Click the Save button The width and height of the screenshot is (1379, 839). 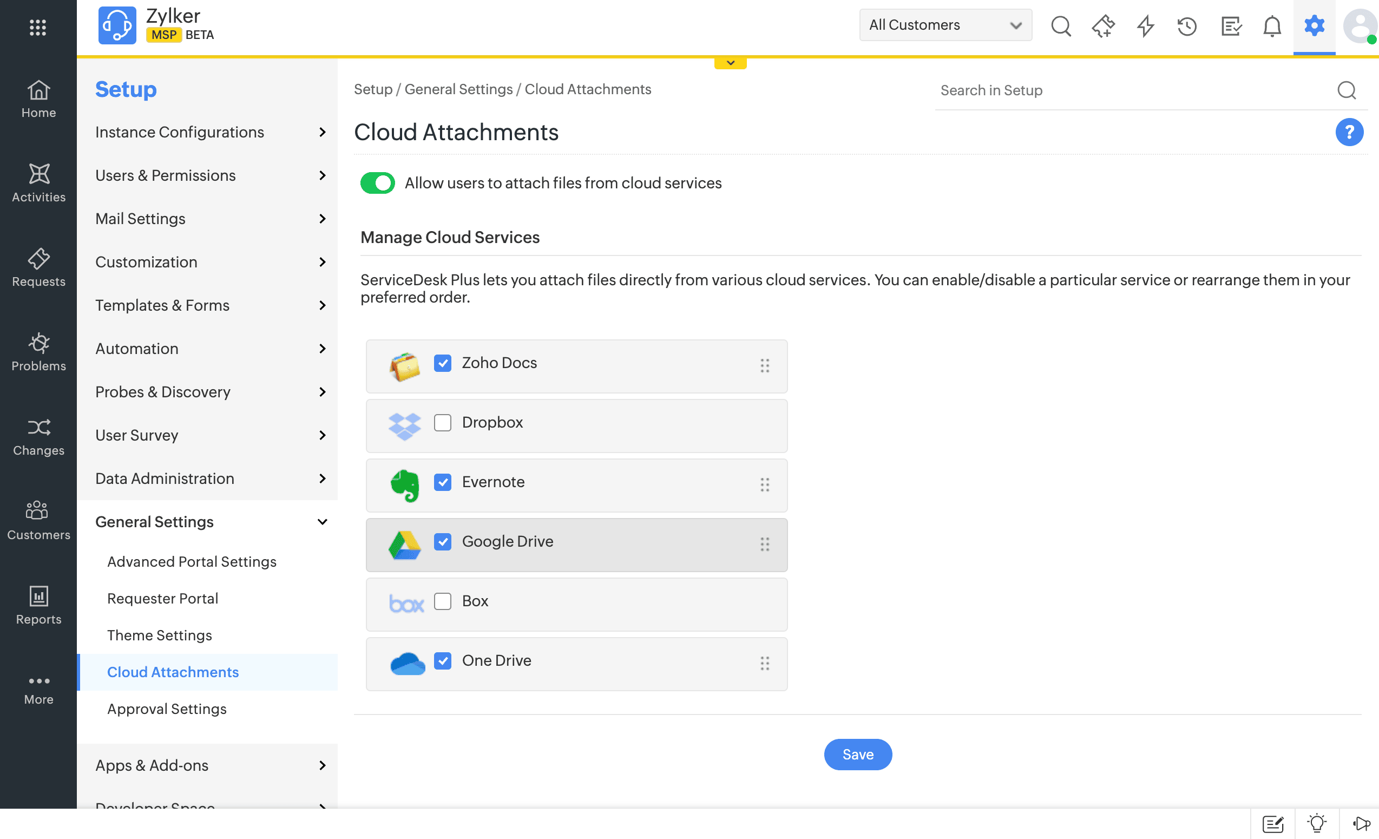pos(857,754)
